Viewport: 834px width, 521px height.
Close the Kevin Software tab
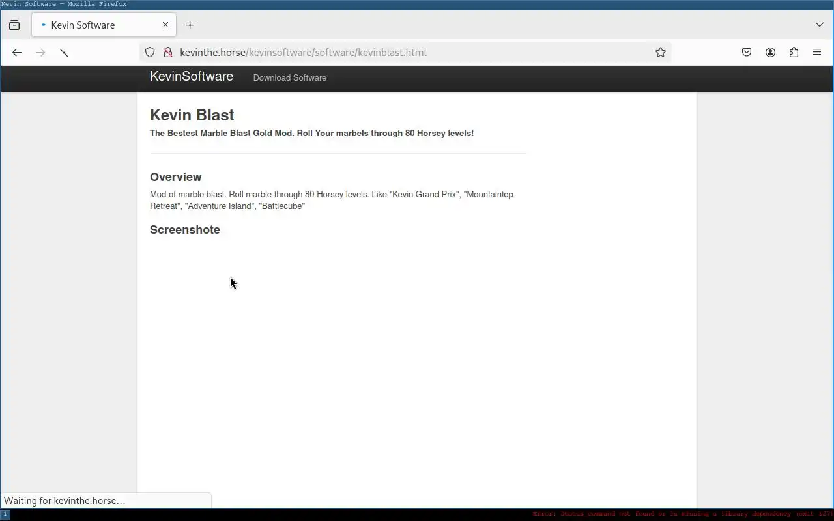pyautogui.click(x=165, y=25)
